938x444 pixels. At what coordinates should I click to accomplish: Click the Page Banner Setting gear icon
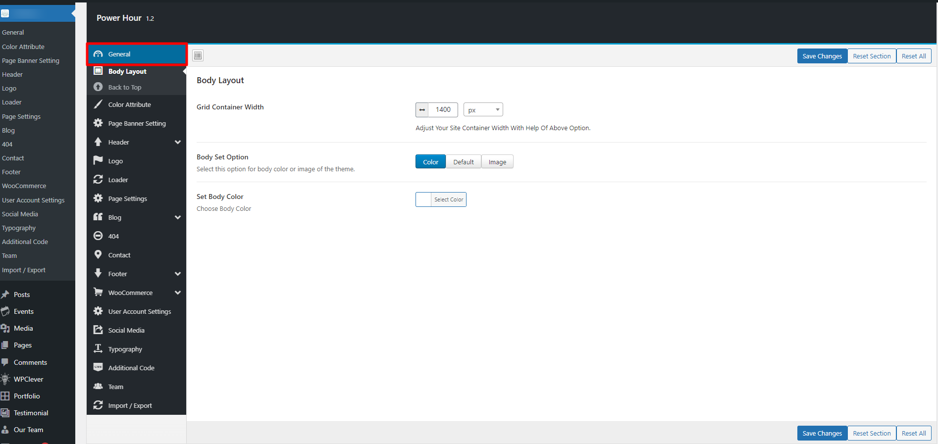(98, 123)
